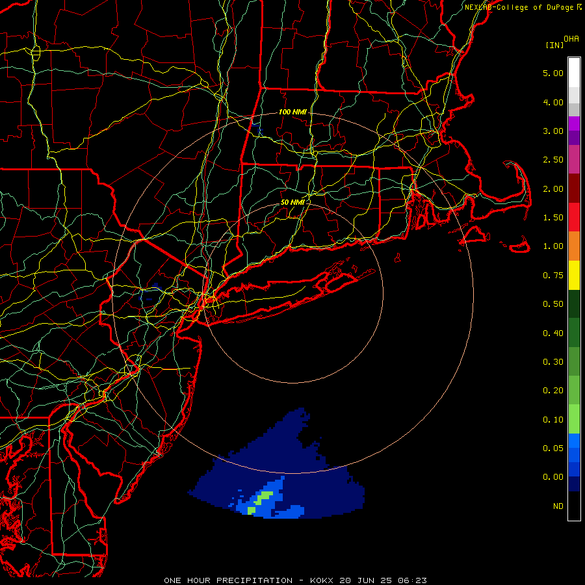Click the 0.40 legend value
The width and height of the screenshot is (585, 585).
tap(553, 333)
